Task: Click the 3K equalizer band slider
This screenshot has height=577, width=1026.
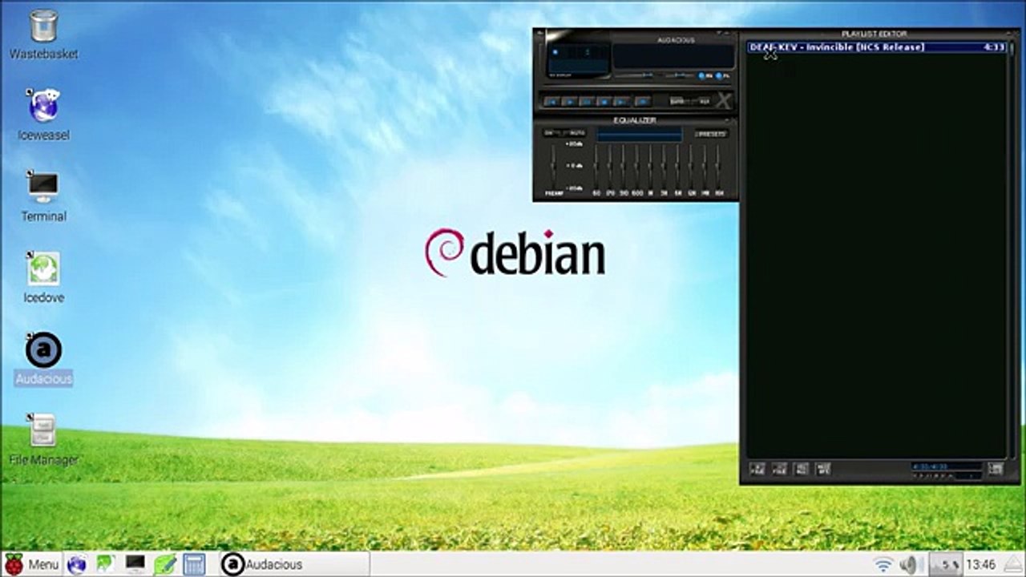Action: (x=664, y=167)
